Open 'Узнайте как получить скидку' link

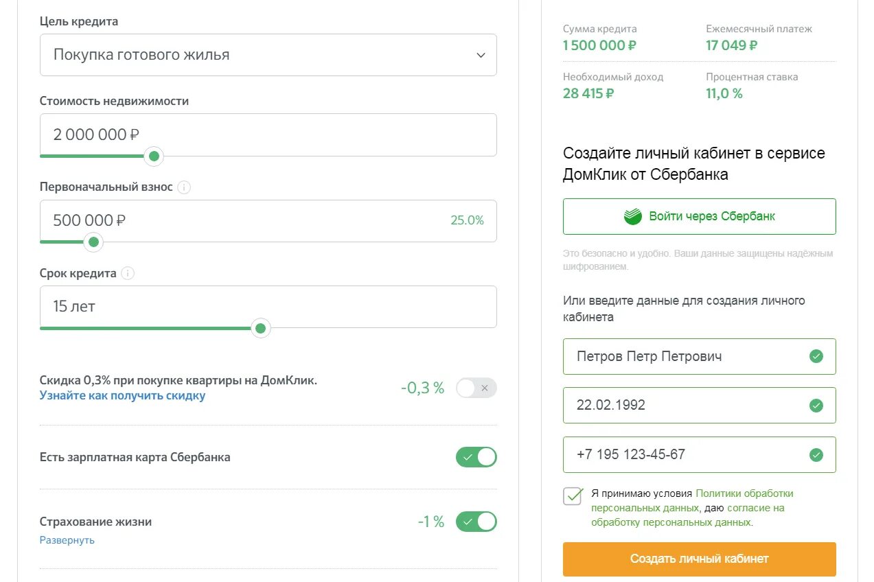(122, 396)
